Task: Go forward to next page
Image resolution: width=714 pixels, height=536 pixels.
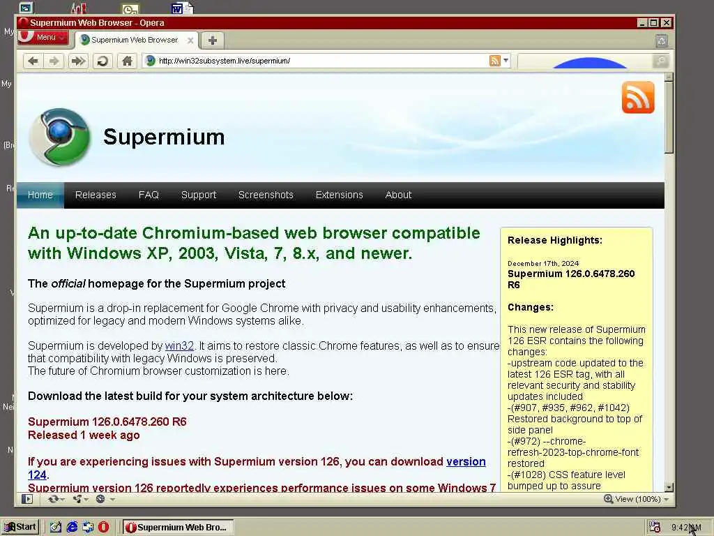Action: [54, 61]
